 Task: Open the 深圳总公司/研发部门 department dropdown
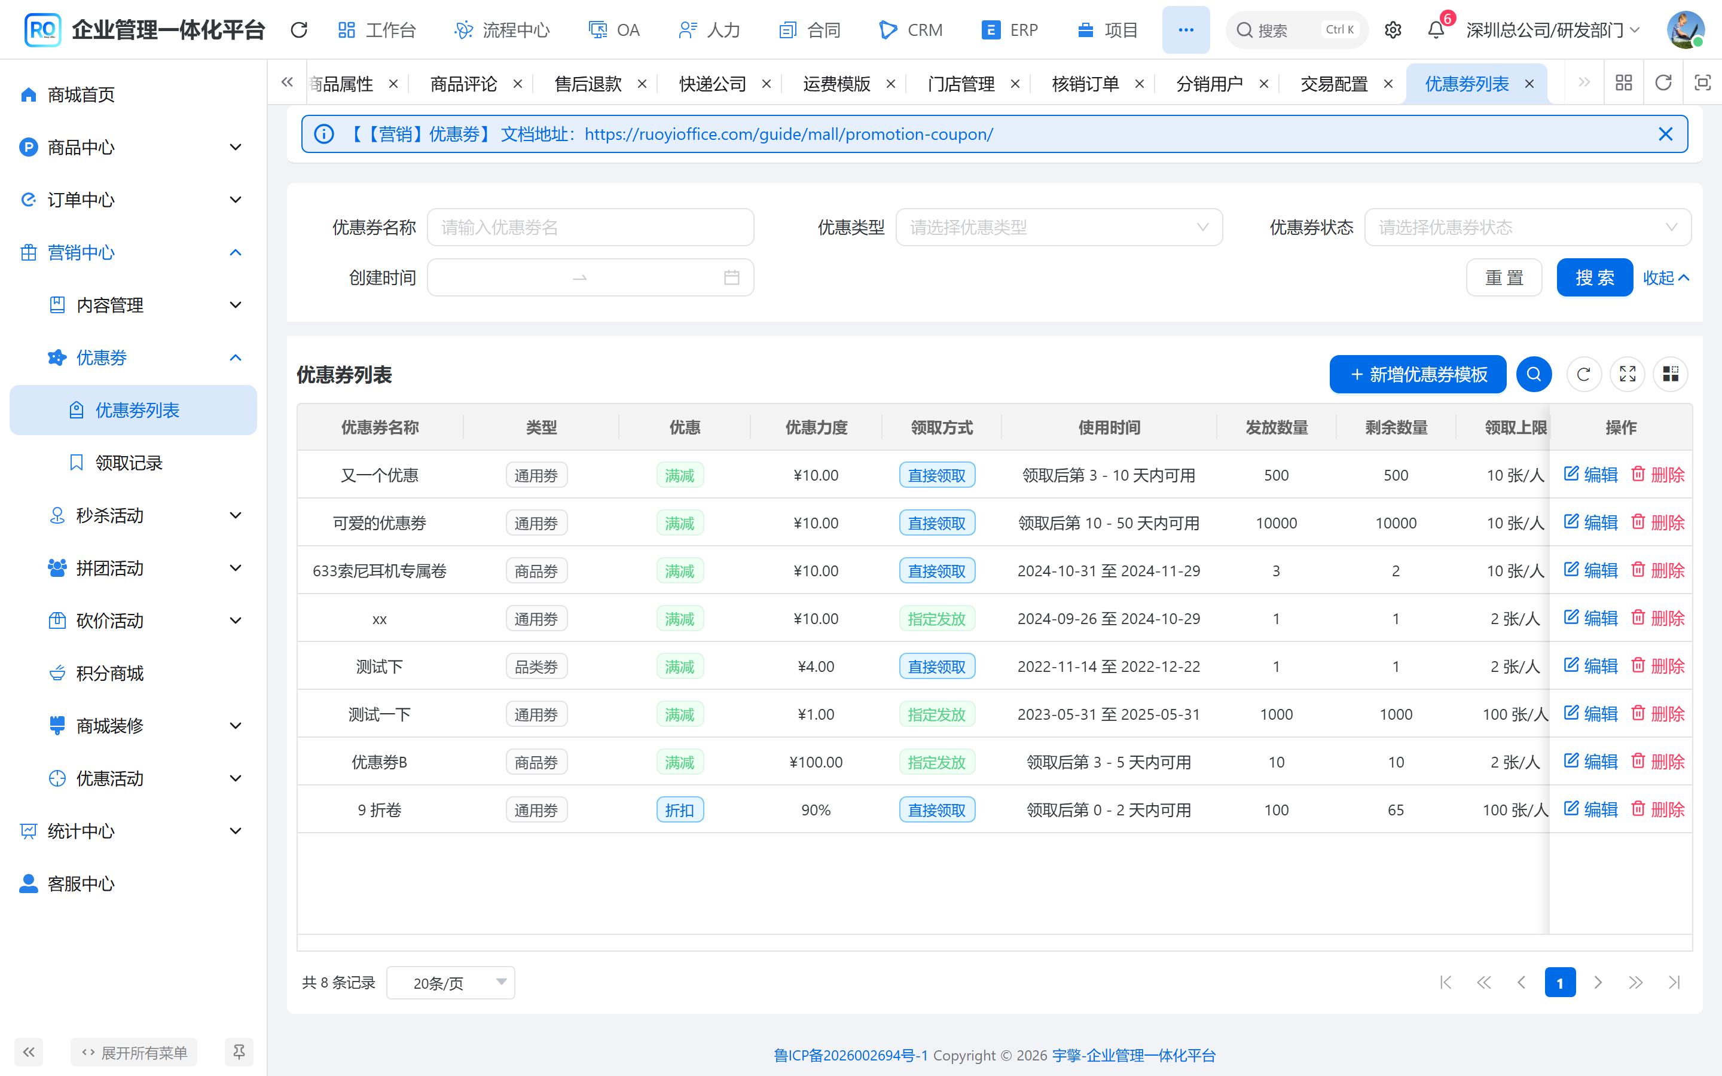click(x=1553, y=30)
